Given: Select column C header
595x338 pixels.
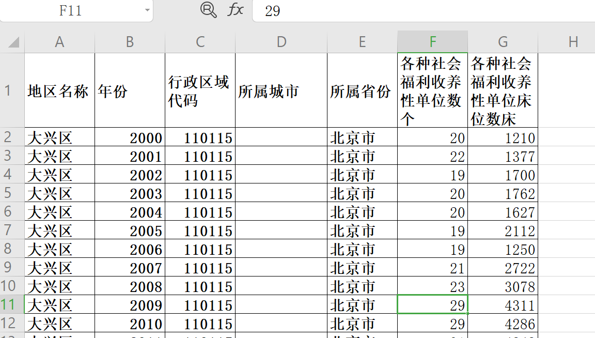Looking at the screenshot, I should (x=200, y=42).
